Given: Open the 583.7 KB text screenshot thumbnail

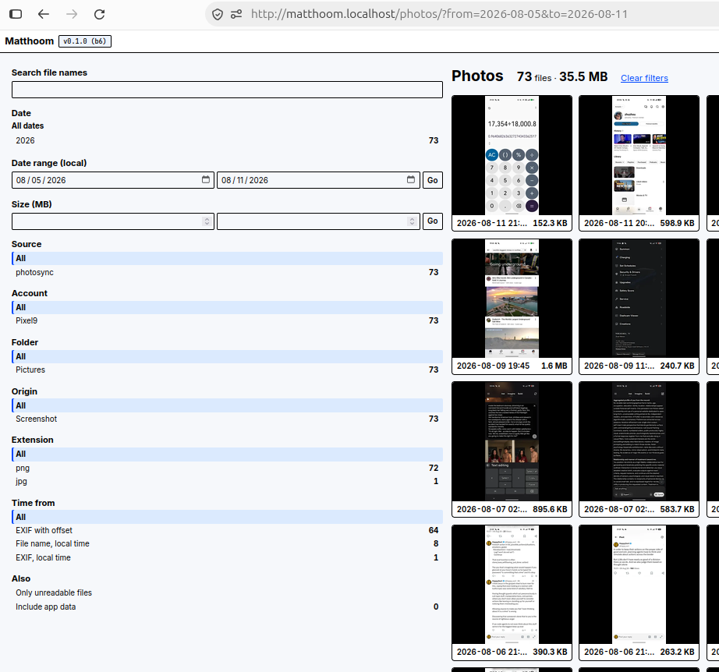Looking at the screenshot, I should 639,448.
